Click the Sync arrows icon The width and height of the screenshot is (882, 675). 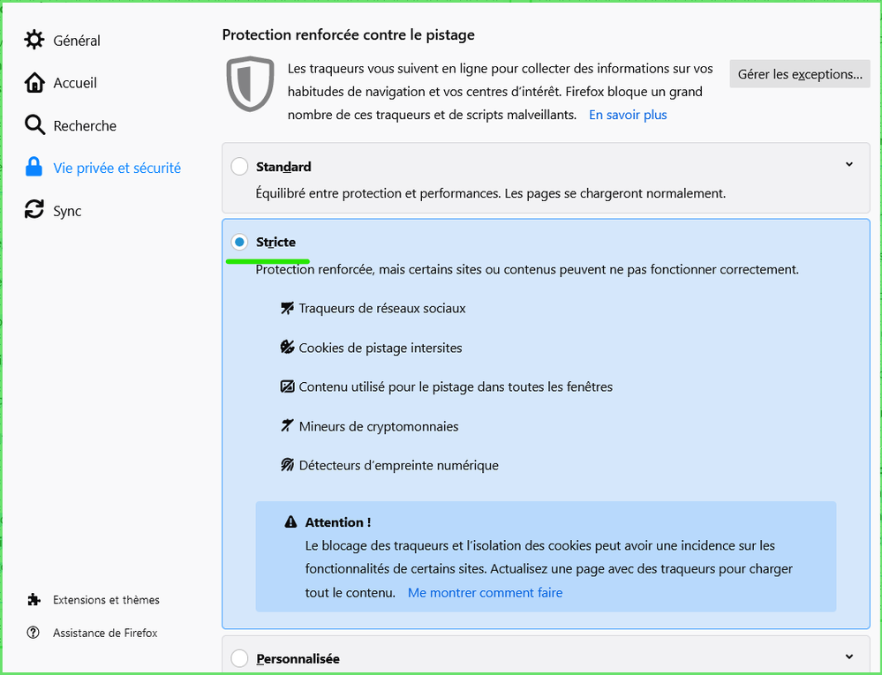point(34,210)
